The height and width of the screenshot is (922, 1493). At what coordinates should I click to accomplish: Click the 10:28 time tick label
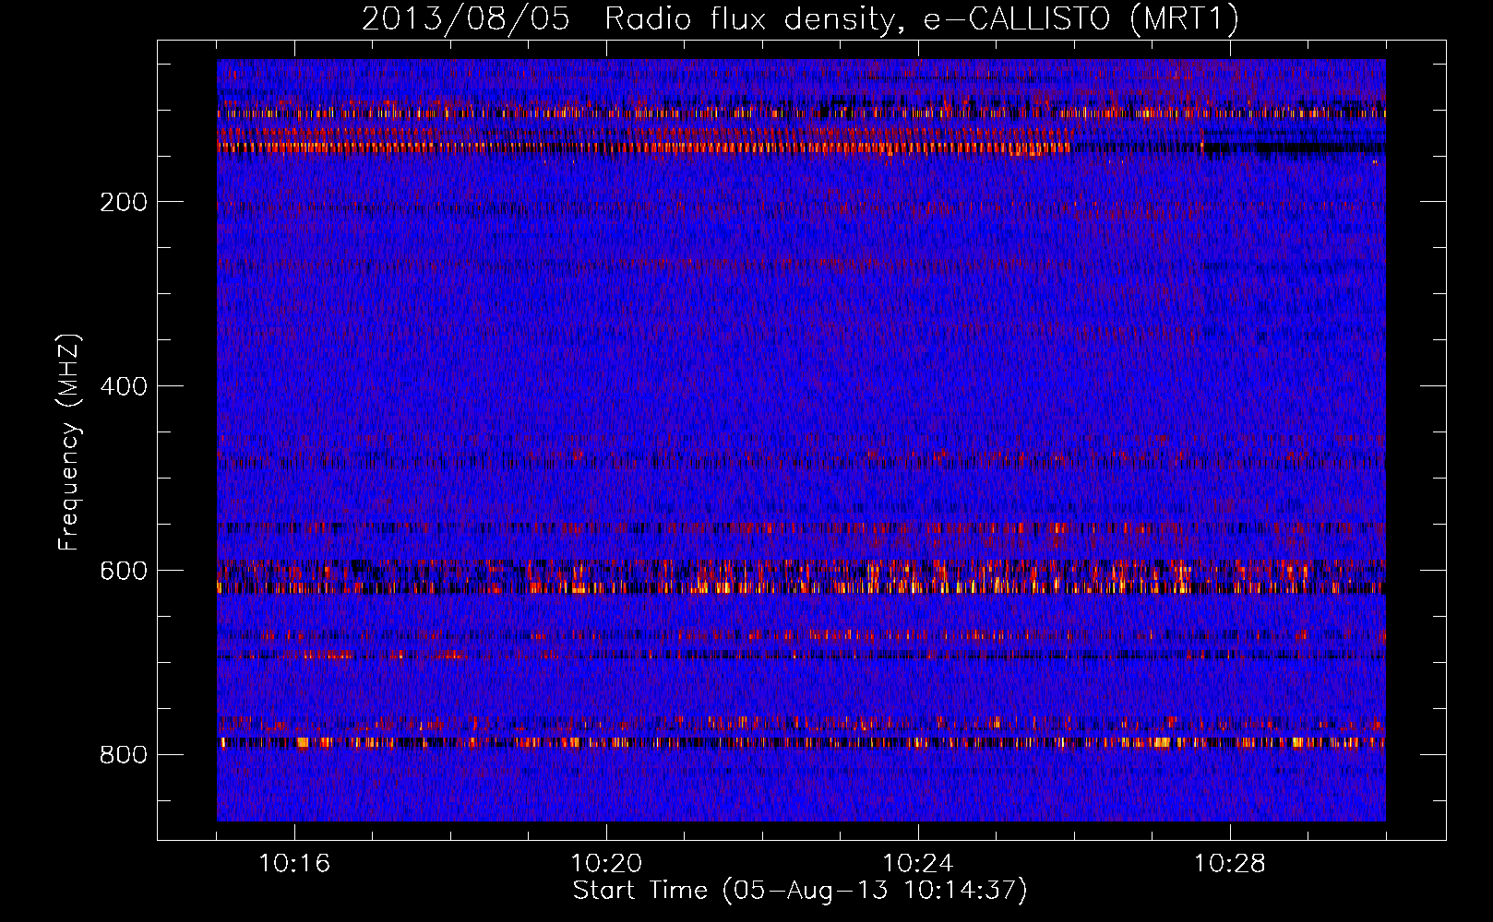click(1230, 864)
